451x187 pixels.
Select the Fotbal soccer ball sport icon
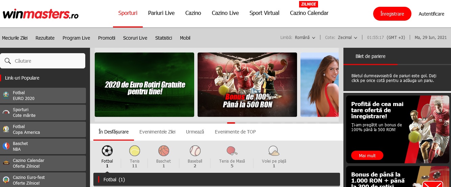click(107, 151)
